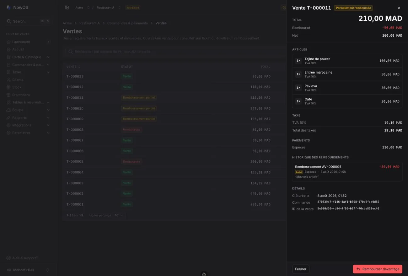Click the Aide & support icon
This screenshot has width=408, height=276.
click(x=9, y=258)
